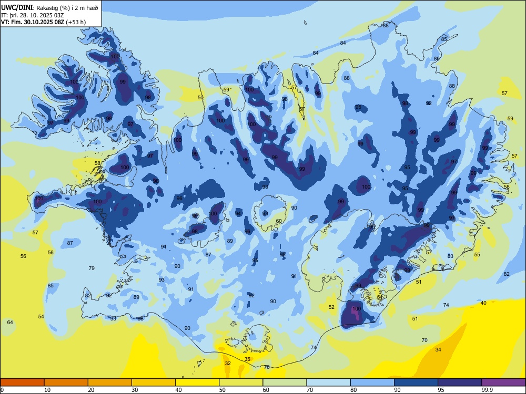Click the map humidity value '83'
The image size is (526, 394).
[x=450, y=256]
